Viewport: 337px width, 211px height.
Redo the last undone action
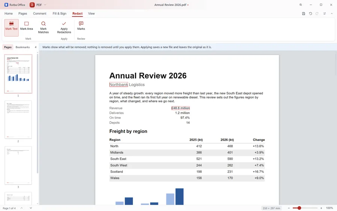[317, 13]
